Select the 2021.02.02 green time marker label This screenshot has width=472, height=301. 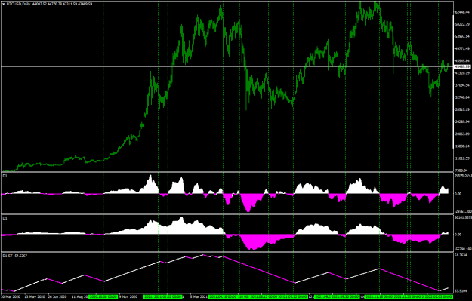tap(168, 296)
